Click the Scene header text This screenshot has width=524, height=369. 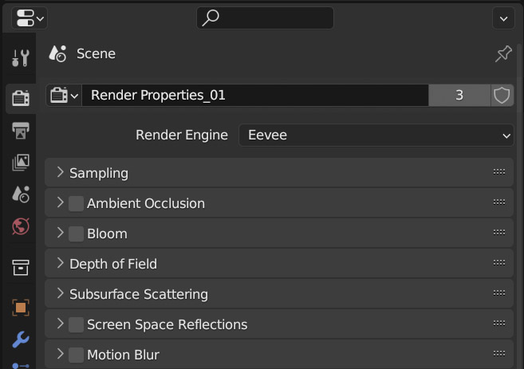point(97,53)
